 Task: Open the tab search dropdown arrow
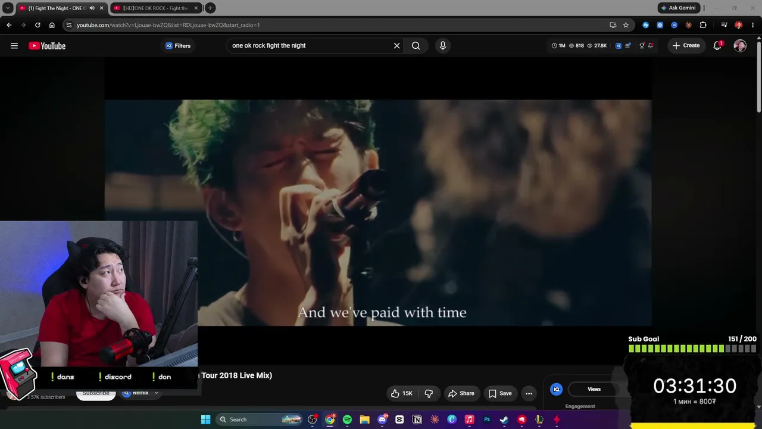pyautogui.click(x=8, y=8)
